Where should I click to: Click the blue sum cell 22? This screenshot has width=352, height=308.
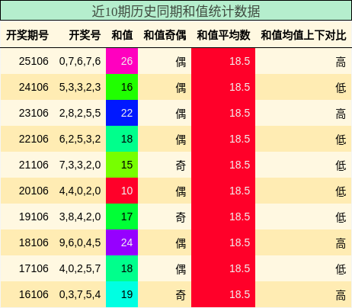(122, 113)
